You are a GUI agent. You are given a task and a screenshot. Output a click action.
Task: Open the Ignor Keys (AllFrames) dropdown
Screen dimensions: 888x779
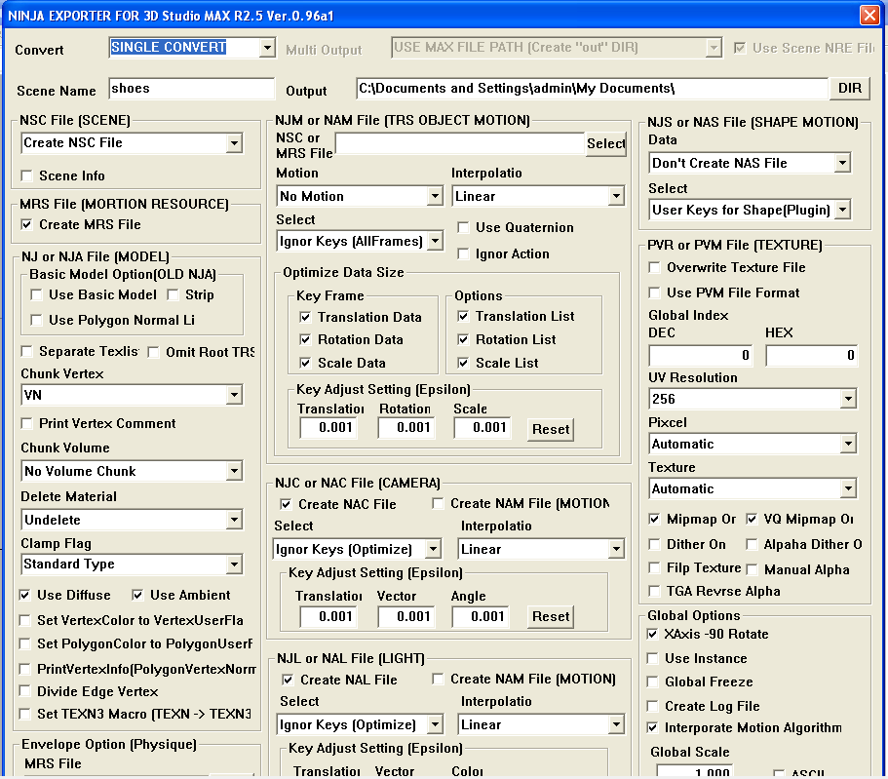point(360,242)
